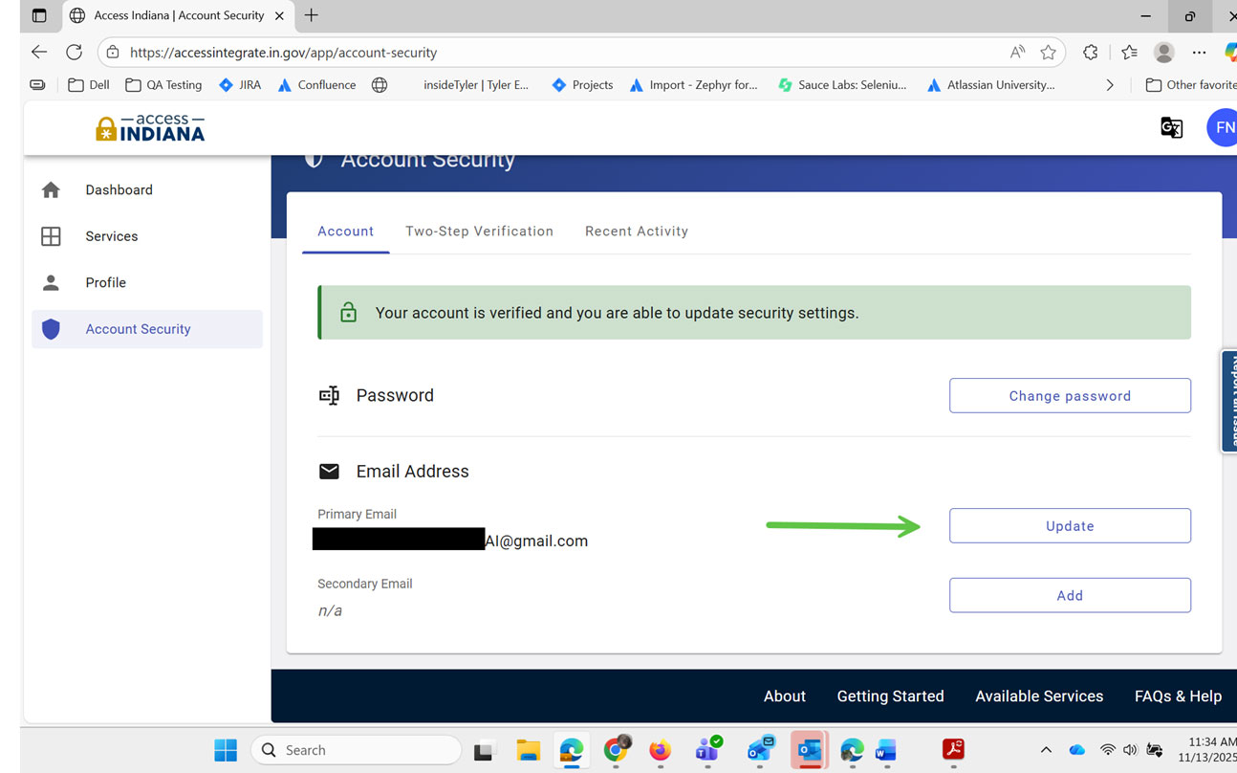Click the Change password button
This screenshot has height=773, width=1237.
1070,396
